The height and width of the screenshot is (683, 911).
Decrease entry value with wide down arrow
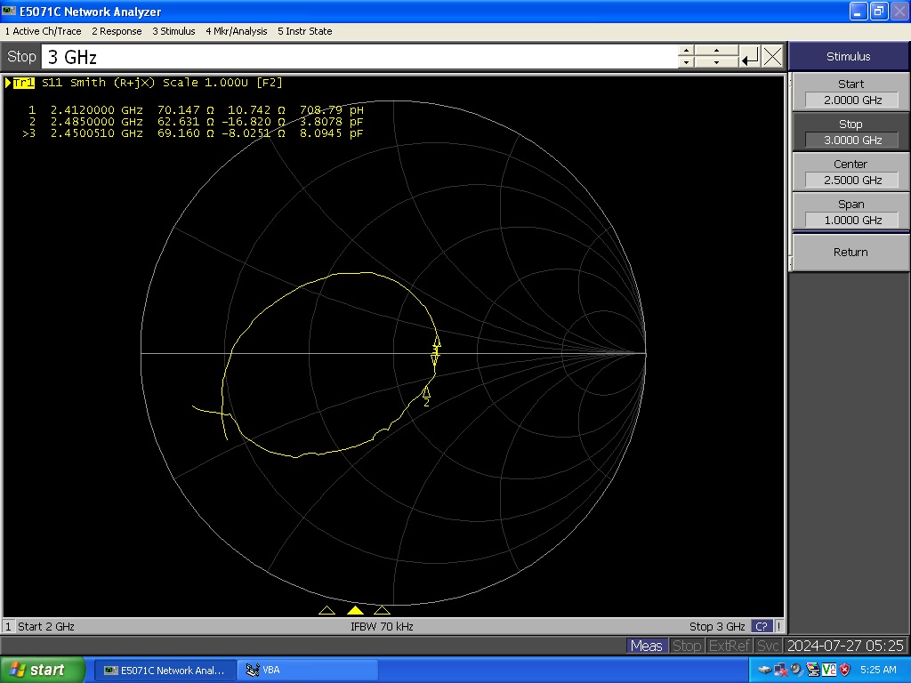click(716, 63)
